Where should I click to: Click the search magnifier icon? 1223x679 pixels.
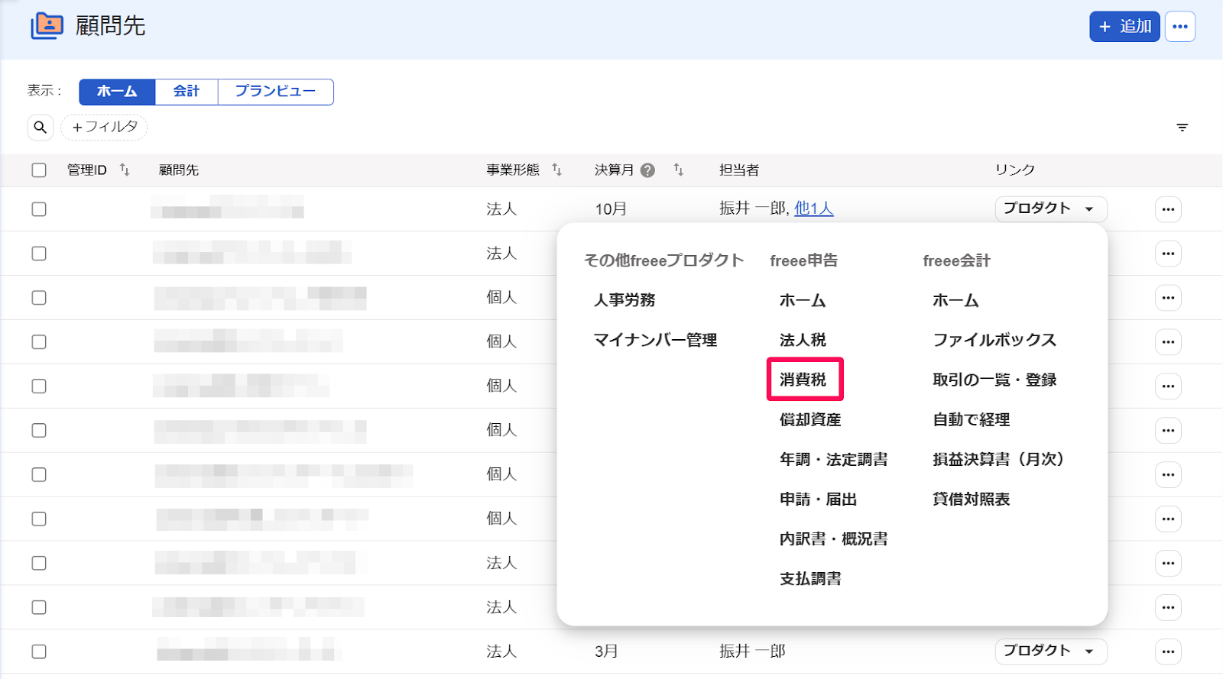(41, 127)
